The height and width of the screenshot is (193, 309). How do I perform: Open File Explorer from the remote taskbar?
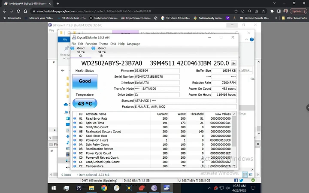[x=91, y=188]
